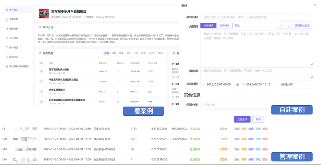Click the 风险研判与舆情应对 grid icon
Viewport: 321px width, 165px height.
7,66
